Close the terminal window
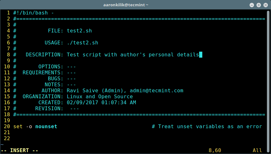 (265, 5)
